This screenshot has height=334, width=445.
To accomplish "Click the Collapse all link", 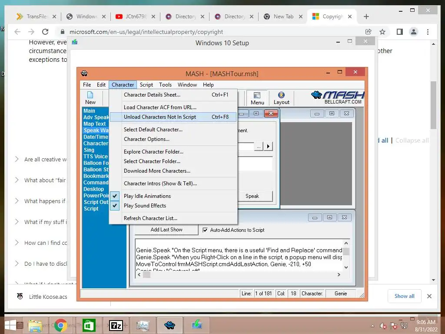I will pos(412,140).
